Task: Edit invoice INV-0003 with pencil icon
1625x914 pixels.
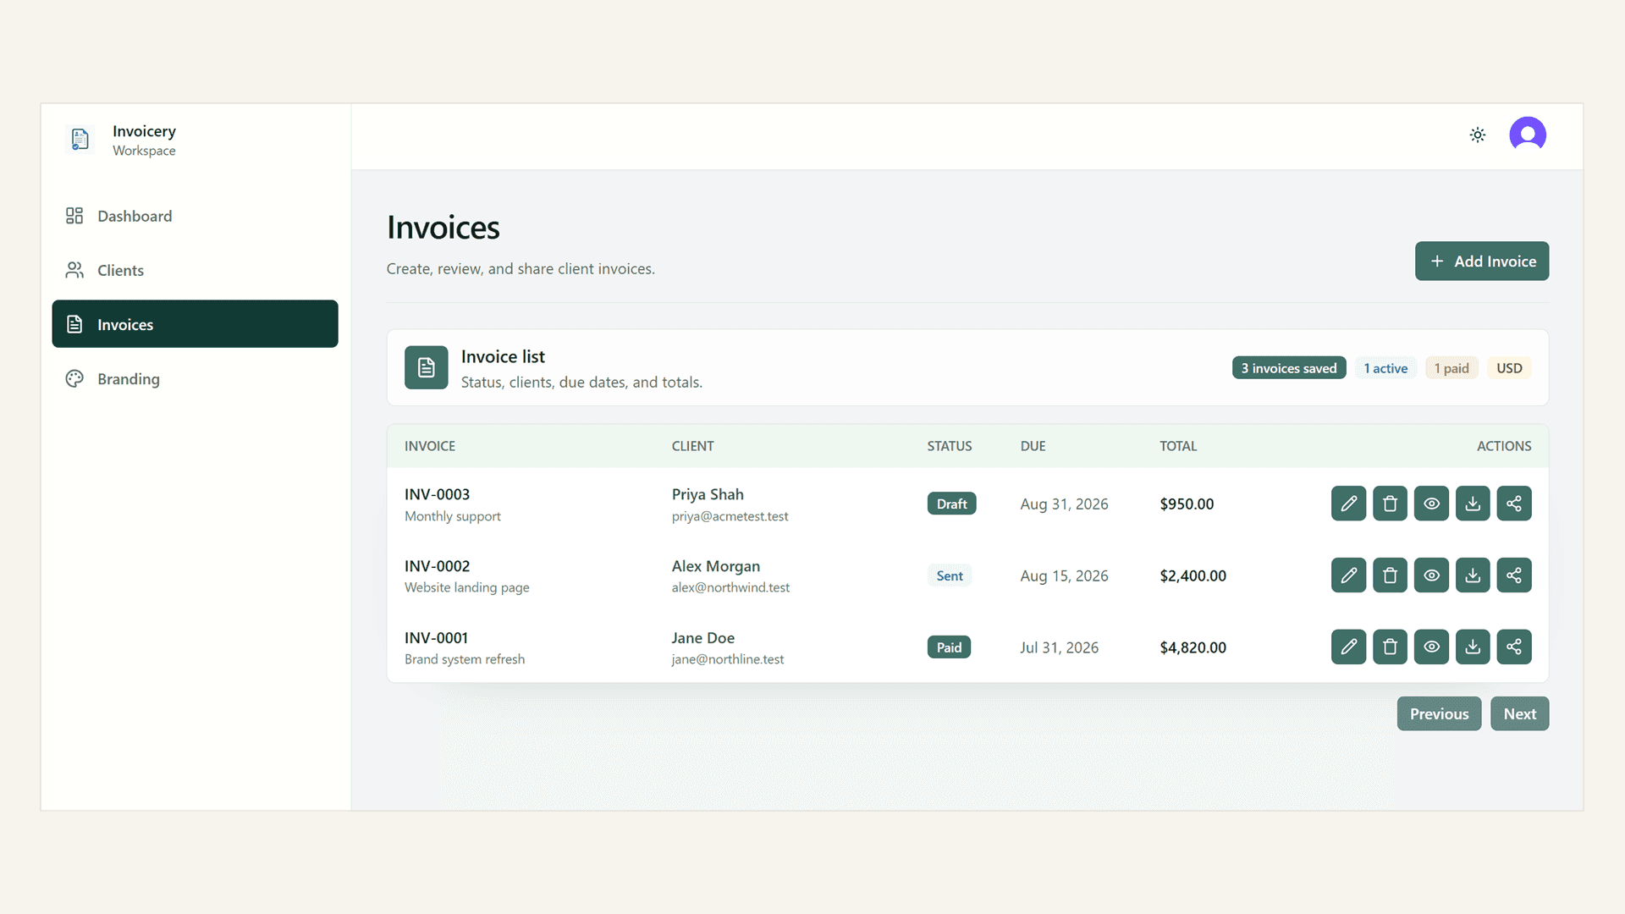Action: (x=1348, y=504)
